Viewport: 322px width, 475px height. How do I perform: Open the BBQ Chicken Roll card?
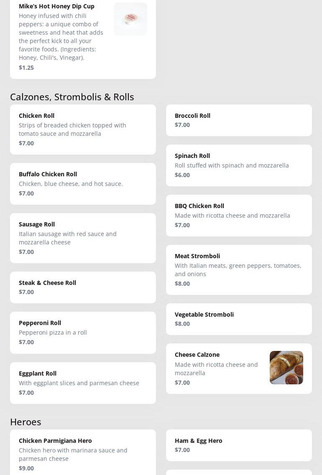click(x=239, y=215)
